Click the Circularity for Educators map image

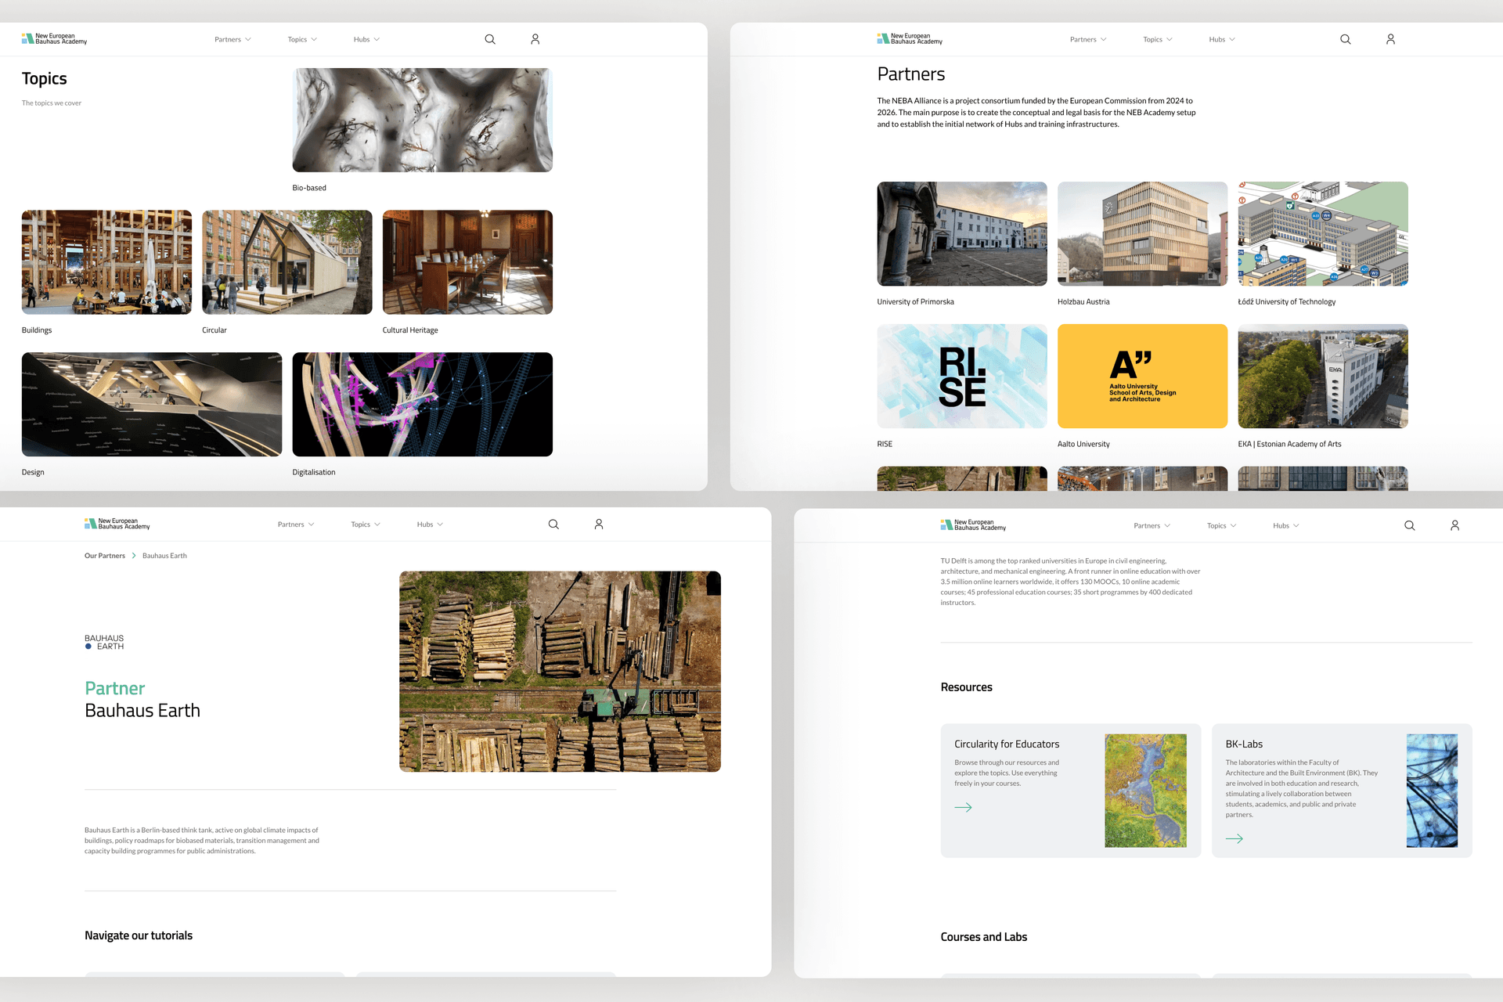click(1145, 791)
